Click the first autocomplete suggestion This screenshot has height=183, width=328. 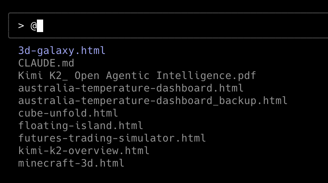62,50
